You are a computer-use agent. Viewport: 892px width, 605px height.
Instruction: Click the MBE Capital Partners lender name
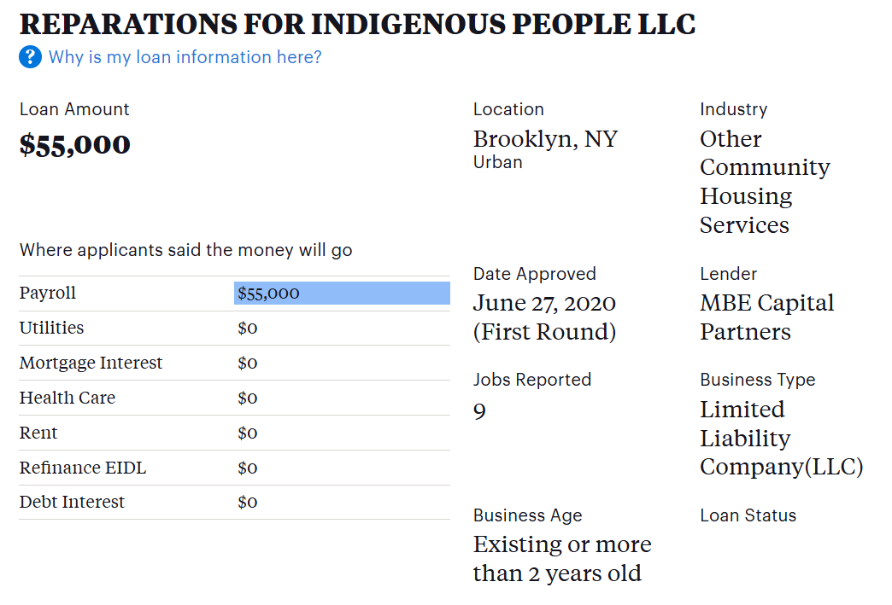766,317
